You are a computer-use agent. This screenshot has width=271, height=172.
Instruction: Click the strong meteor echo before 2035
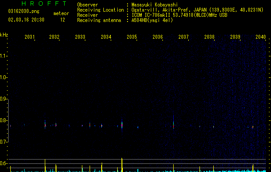[122, 125]
